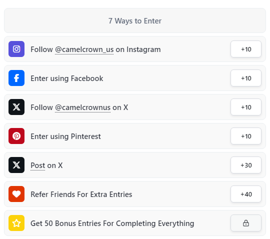The image size is (270, 239).
Task: Click the underlined Post link text
Action: click(x=38, y=165)
